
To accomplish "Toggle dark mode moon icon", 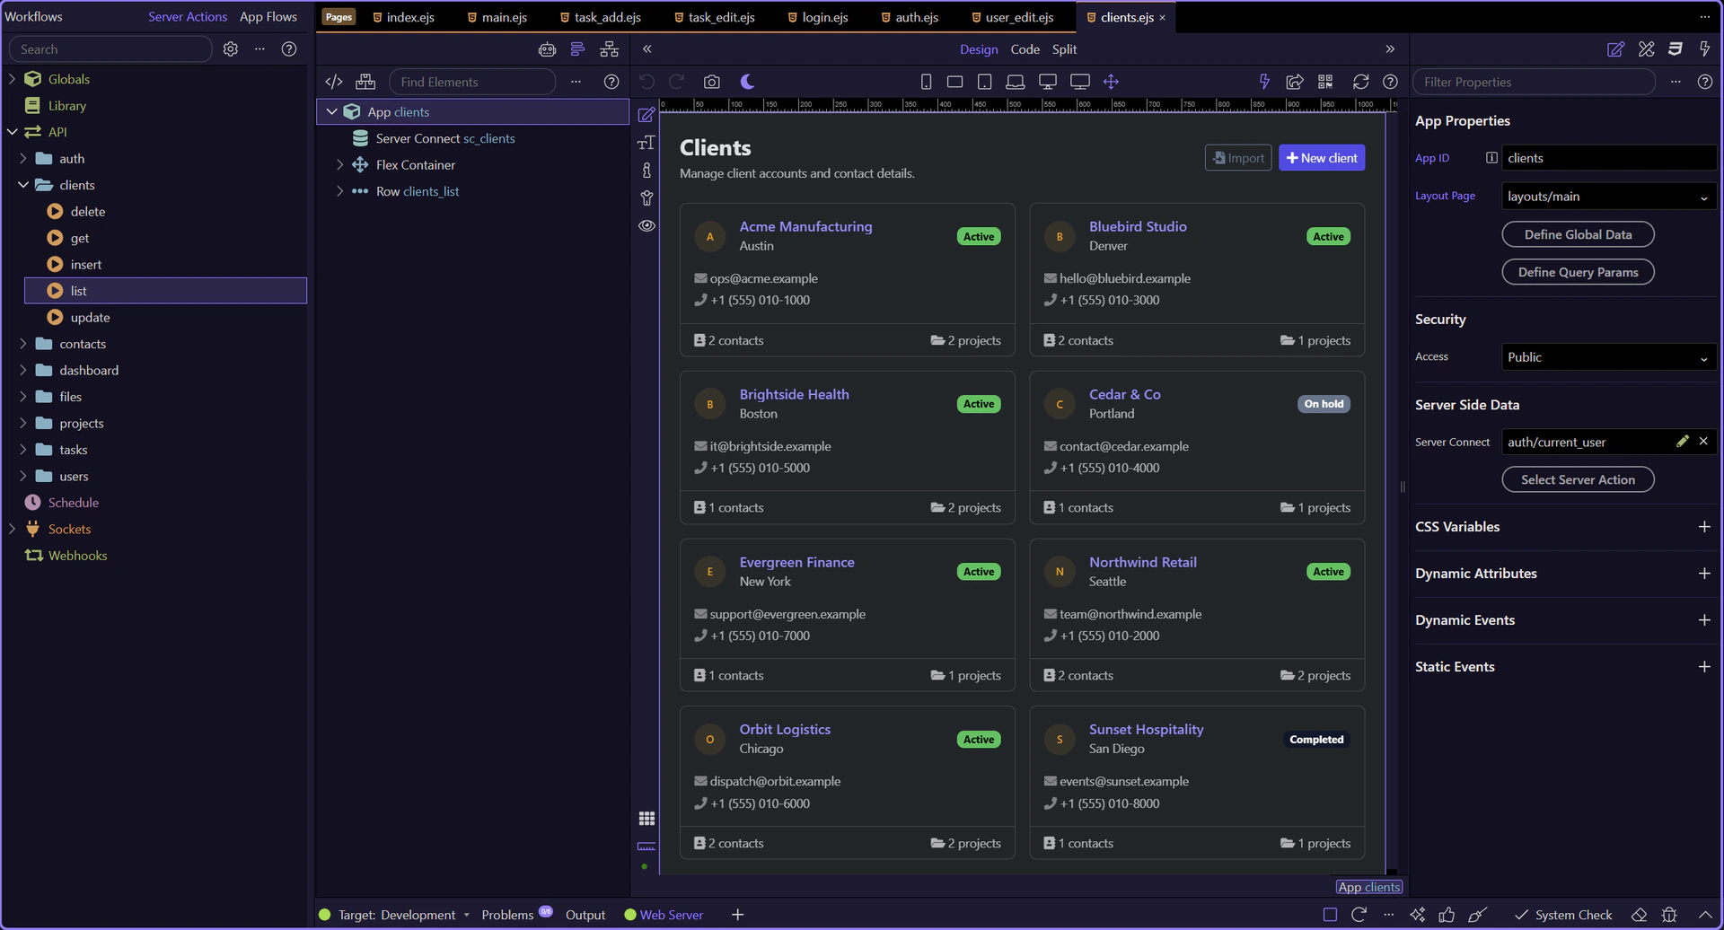I will click(x=747, y=82).
